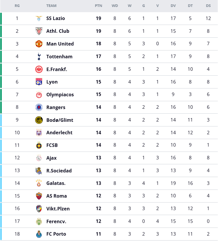The image size is (218, 241).
Task: Click the green qualification bar beside Lazio
Action: [x=1, y=18]
